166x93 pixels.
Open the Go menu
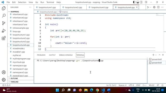click(37, 2)
